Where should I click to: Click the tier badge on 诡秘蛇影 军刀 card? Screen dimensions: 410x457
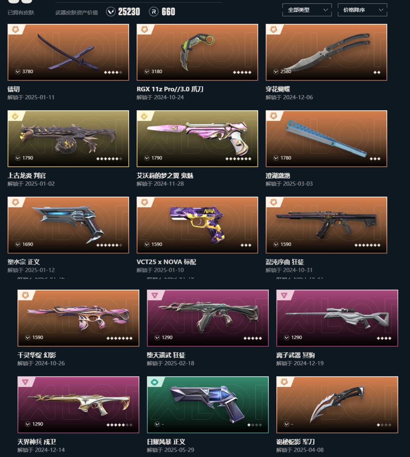pyautogui.click(x=284, y=382)
